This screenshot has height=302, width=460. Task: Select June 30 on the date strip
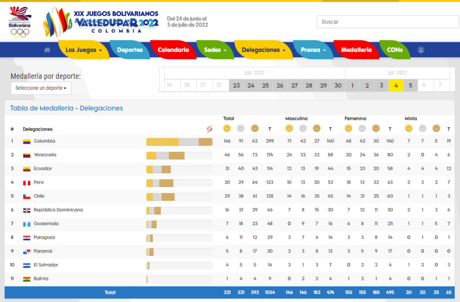click(x=338, y=85)
